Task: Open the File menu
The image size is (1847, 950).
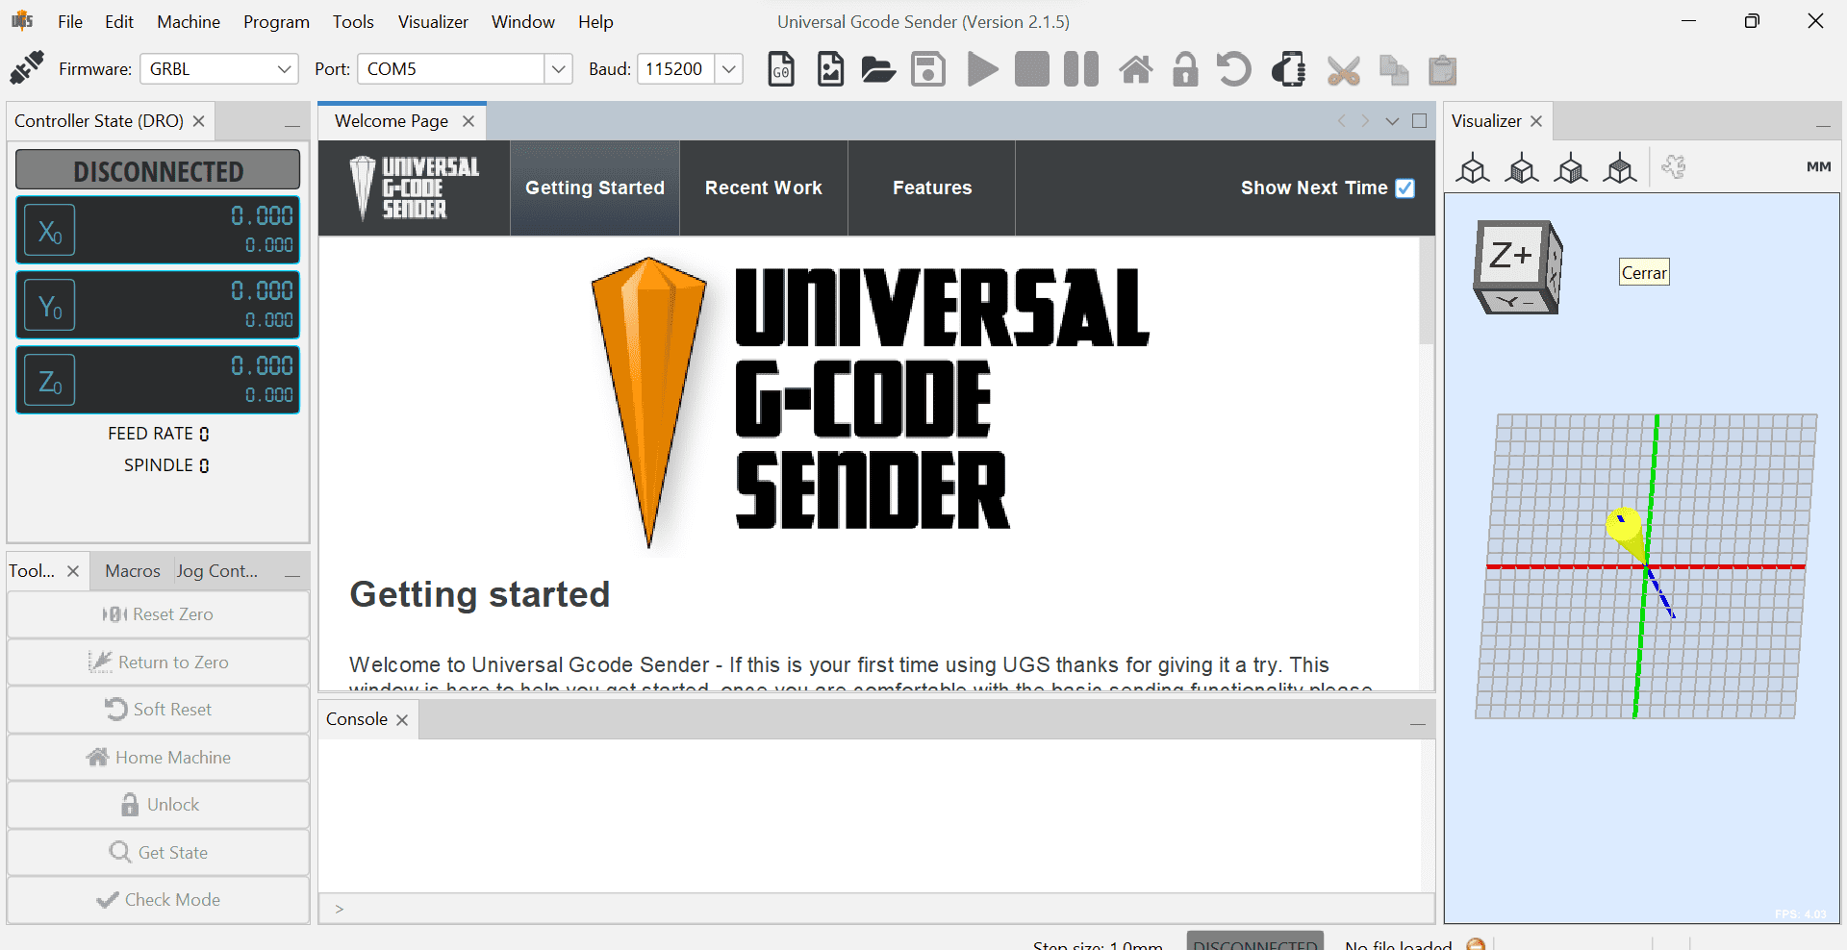Action: [x=70, y=21]
